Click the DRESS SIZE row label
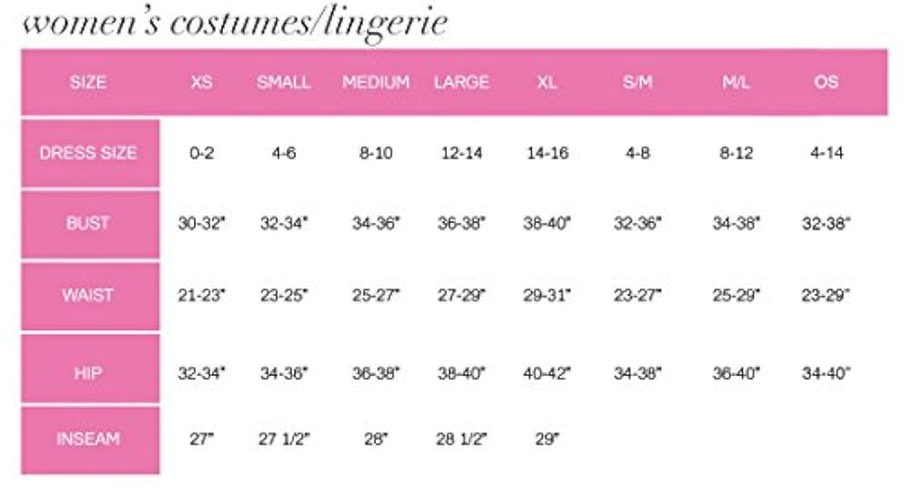 (x=88, y=153)
